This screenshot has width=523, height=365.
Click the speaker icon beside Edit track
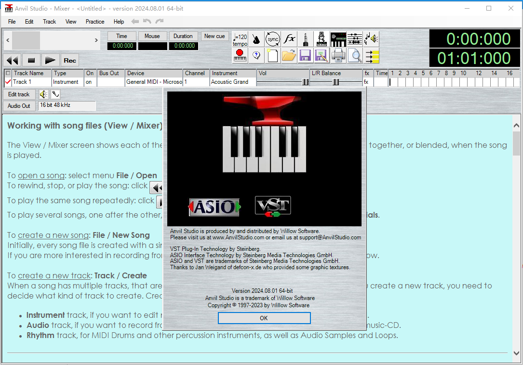point(43,94)
